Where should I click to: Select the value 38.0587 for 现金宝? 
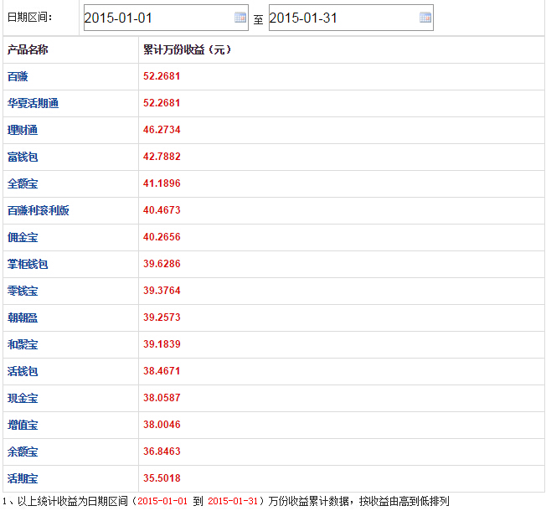point(162,398)
